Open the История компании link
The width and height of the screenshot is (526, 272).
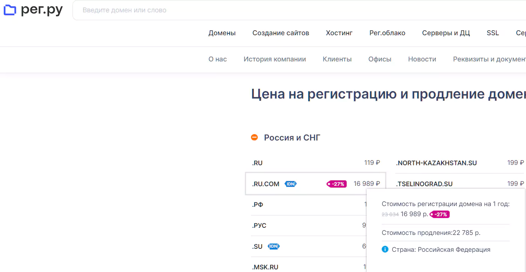pyautogui.click(x=275, y=59)
